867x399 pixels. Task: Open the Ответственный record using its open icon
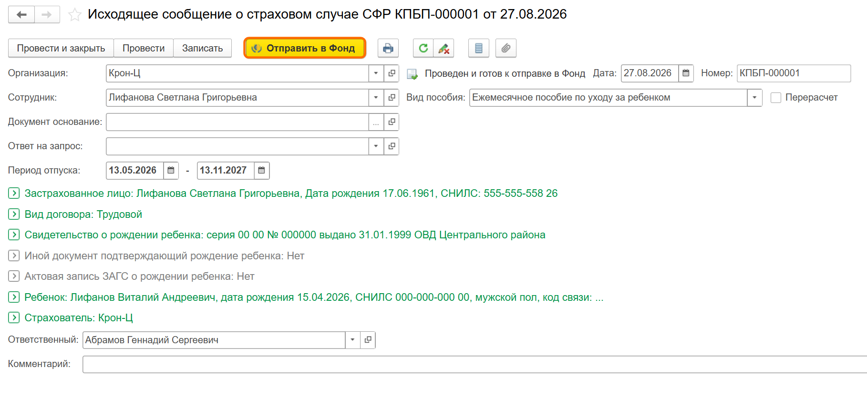368,340
